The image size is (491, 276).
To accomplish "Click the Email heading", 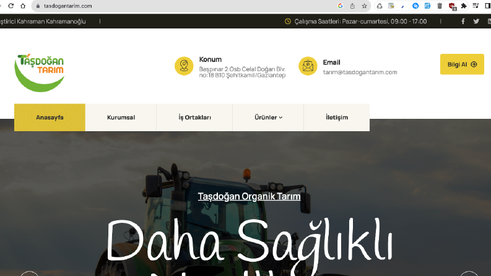I will tap(331, 63).
